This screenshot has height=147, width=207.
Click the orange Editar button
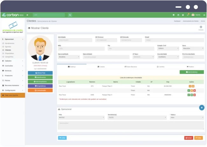(198, 138)
